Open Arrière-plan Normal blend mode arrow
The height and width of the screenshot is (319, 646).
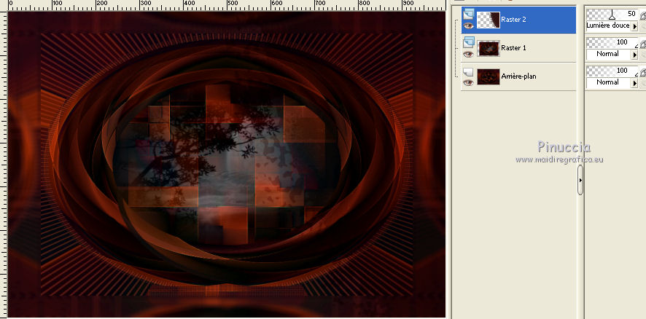click(x=634, y=83)
